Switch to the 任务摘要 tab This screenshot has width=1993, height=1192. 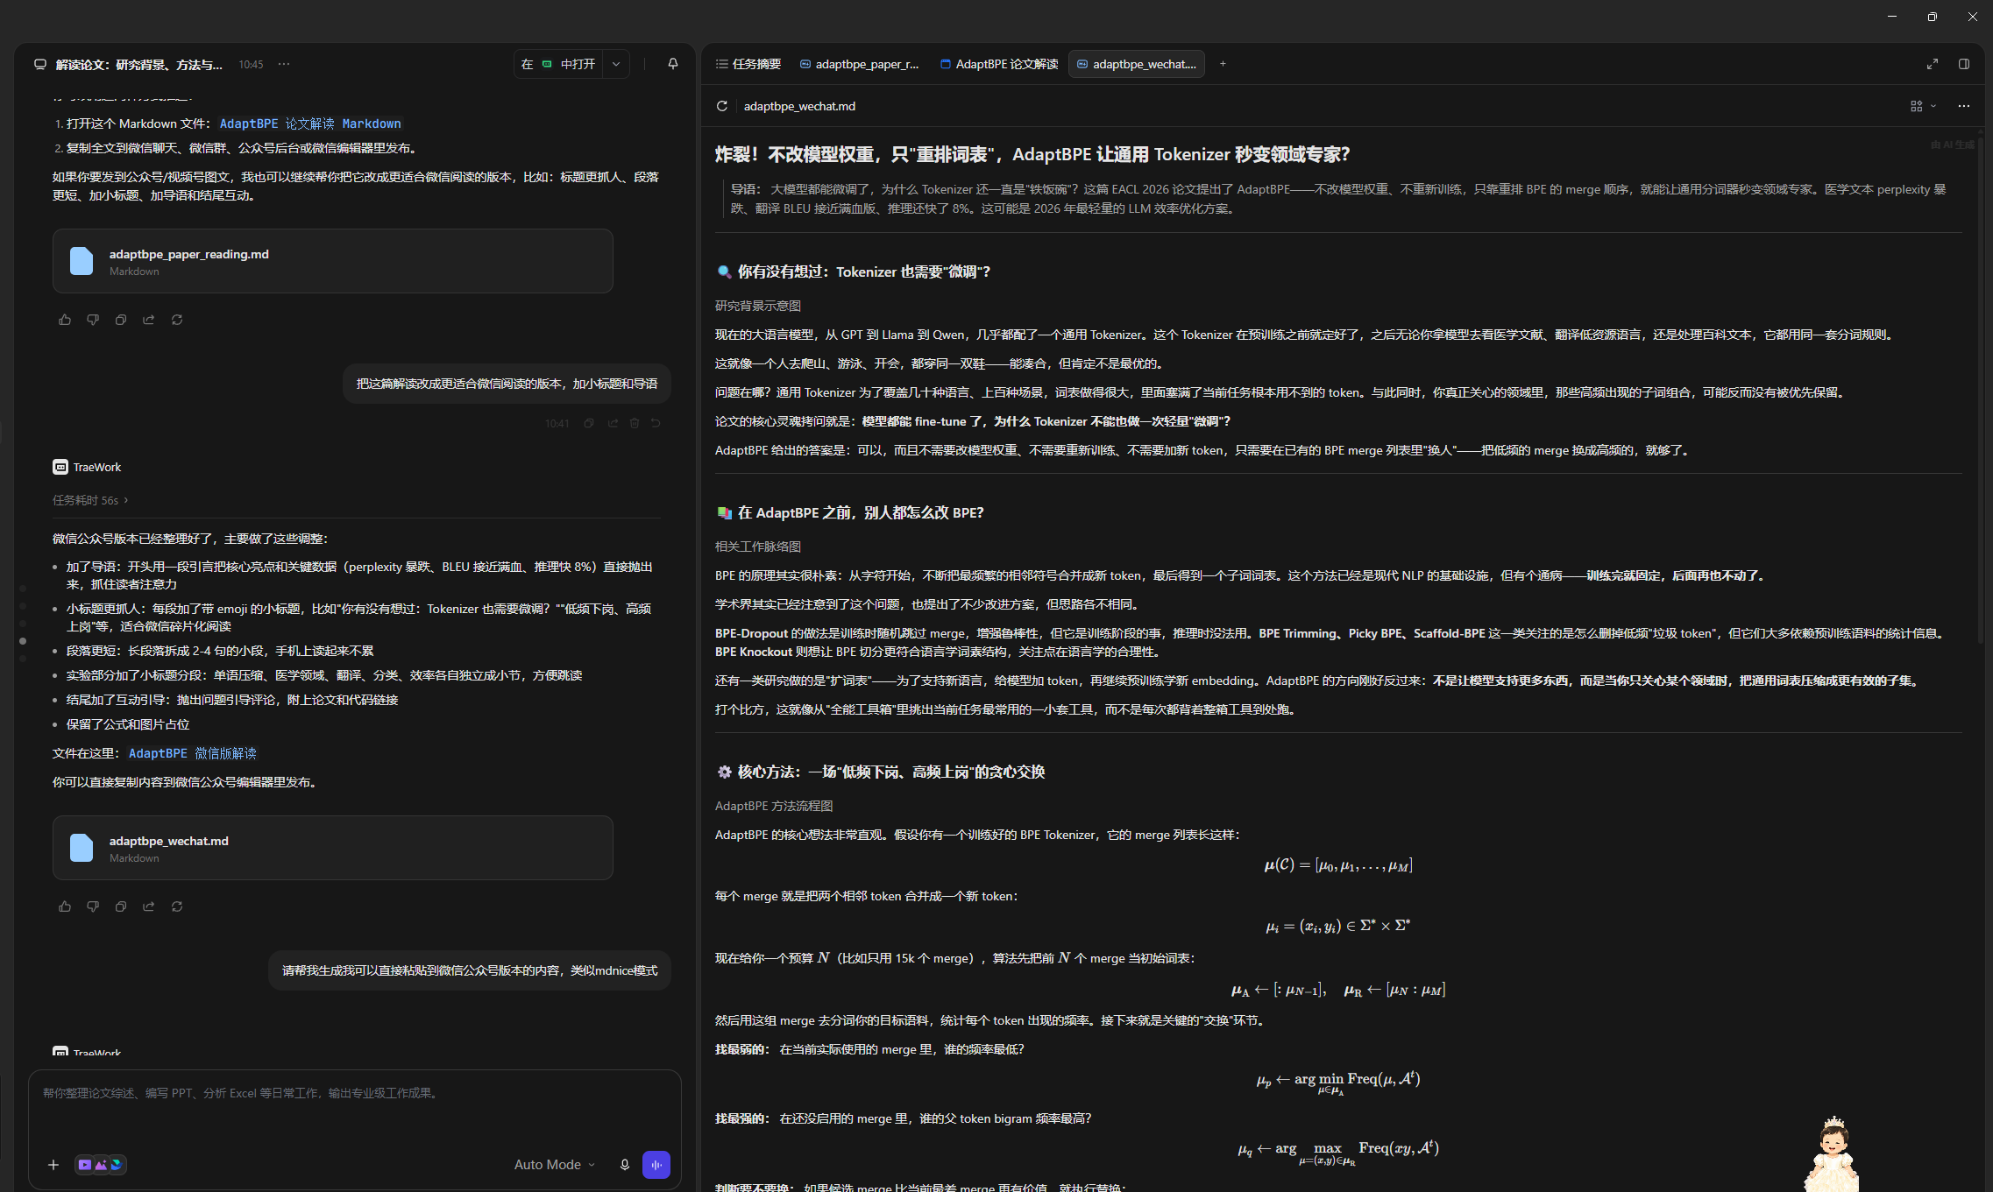tap(748, 64)
